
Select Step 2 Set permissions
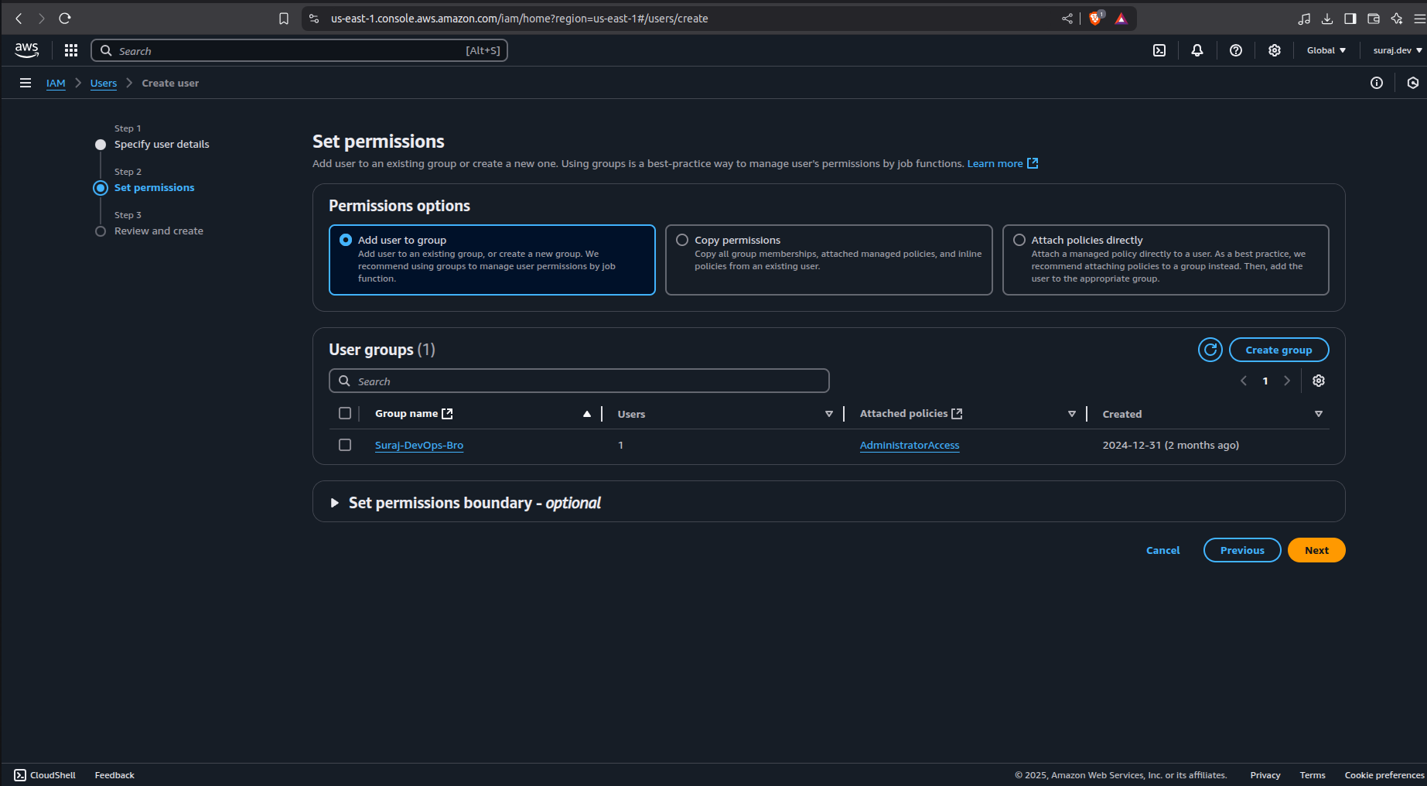(x=155, y=188)
